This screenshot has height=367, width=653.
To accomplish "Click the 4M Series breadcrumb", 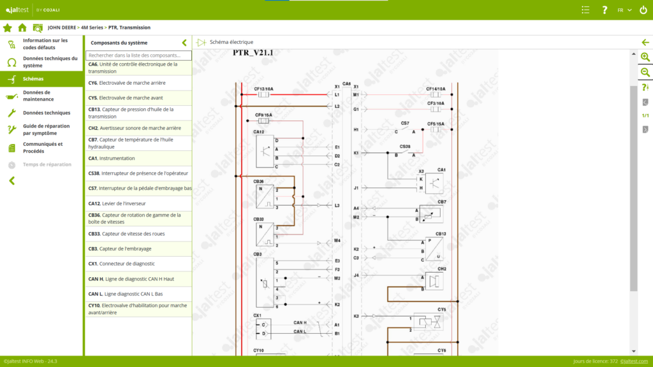I will coord(92,27).
